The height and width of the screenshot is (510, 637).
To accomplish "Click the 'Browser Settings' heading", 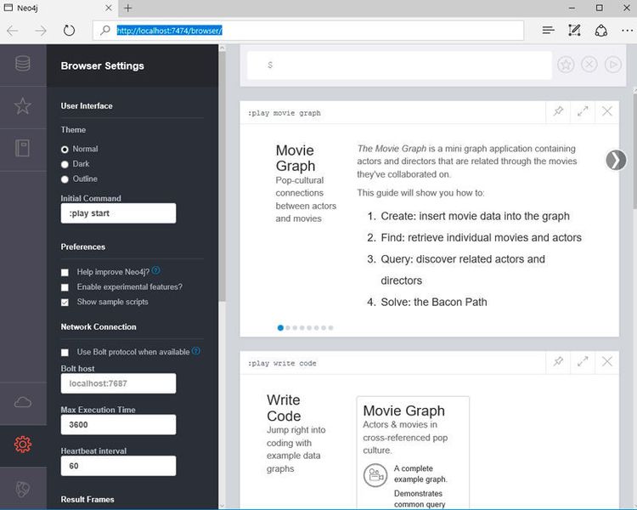I will [103, 66].
